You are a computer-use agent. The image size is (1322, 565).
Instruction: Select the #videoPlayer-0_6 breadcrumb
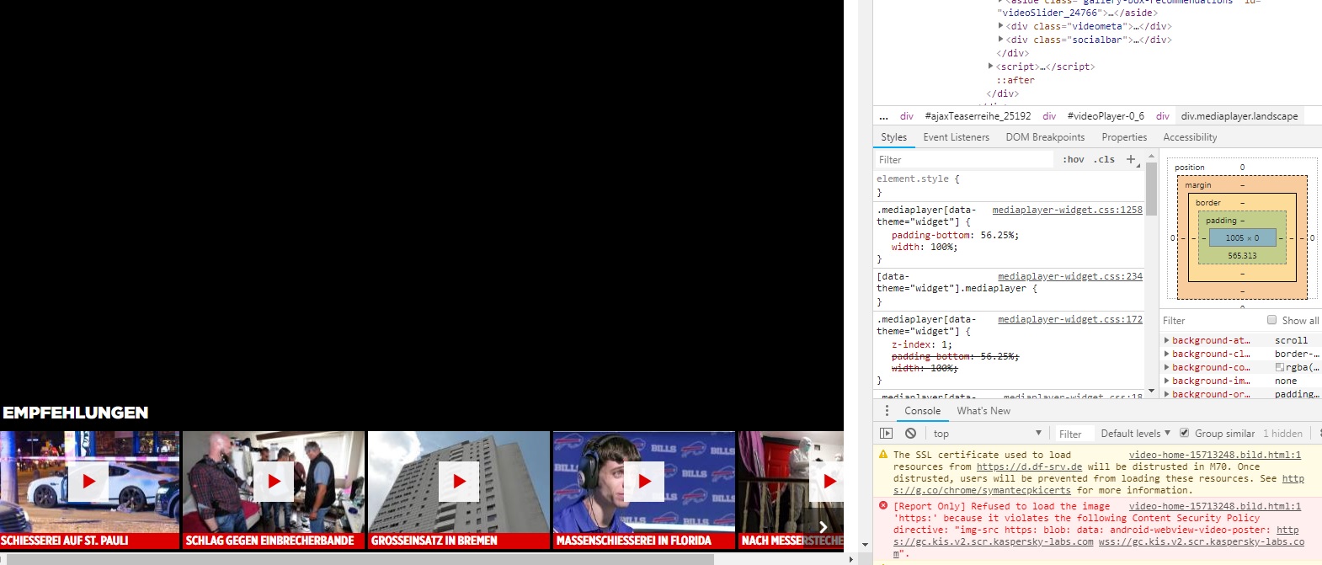click(x=1106, y=116)
